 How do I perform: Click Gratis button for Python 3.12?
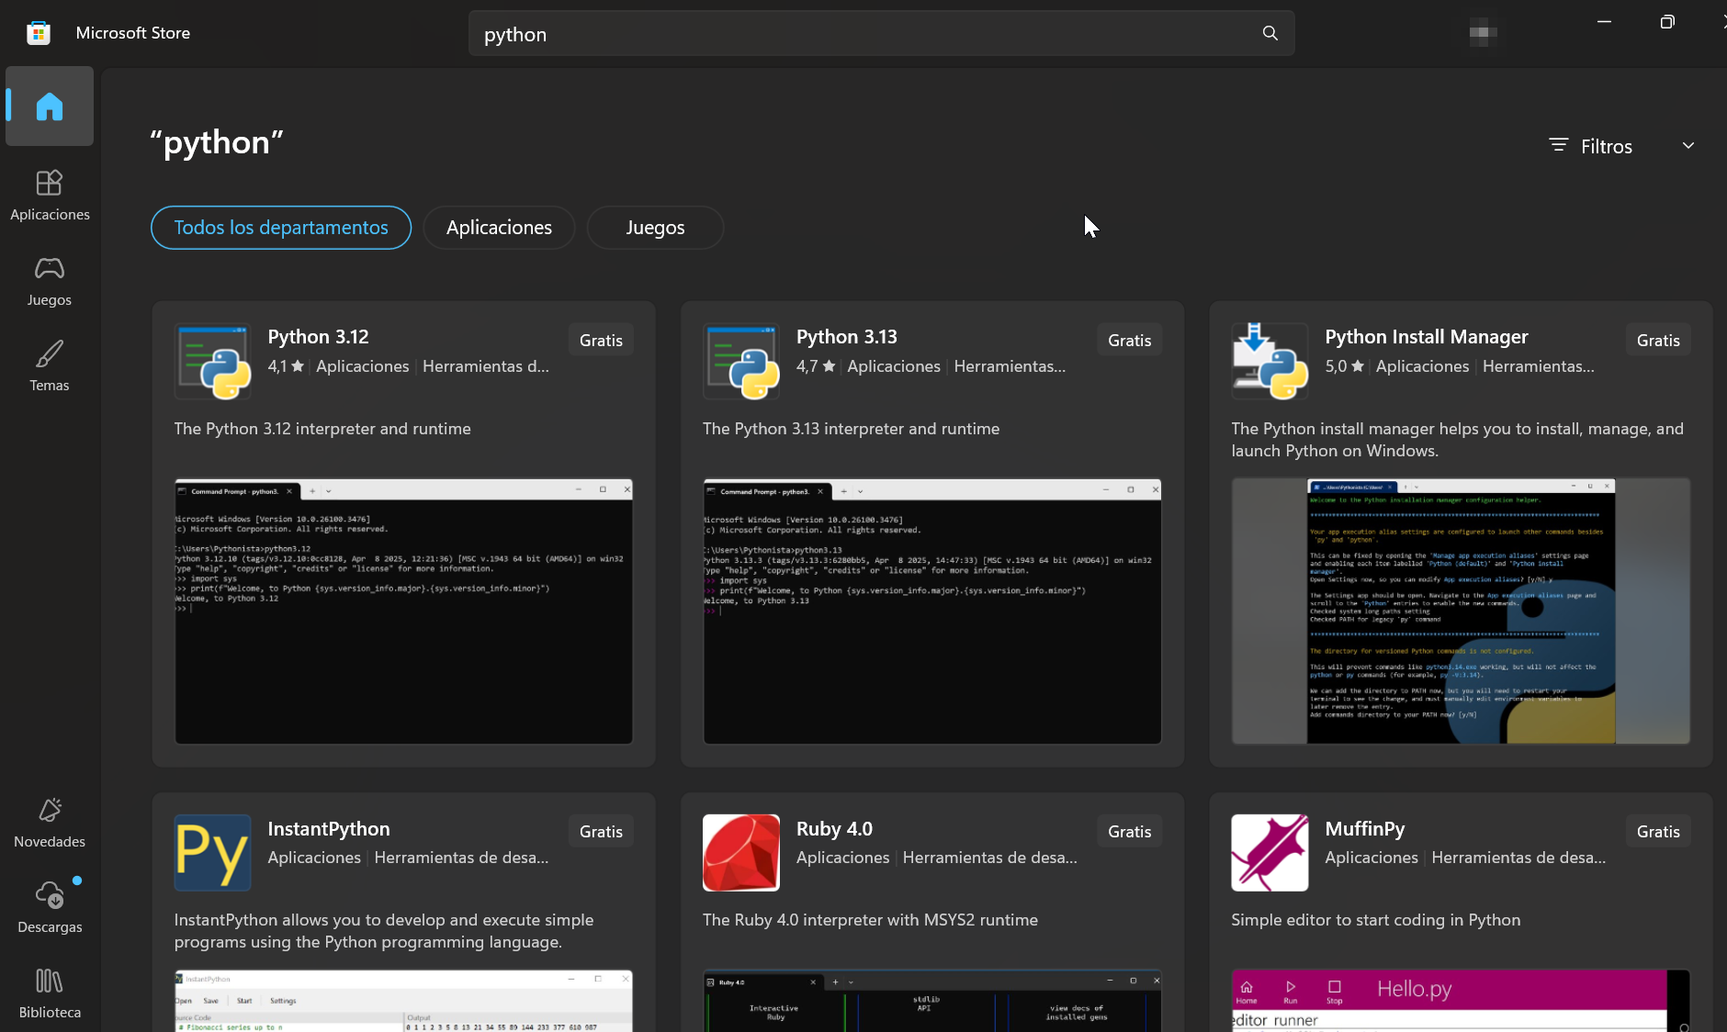tap(601, 340)
